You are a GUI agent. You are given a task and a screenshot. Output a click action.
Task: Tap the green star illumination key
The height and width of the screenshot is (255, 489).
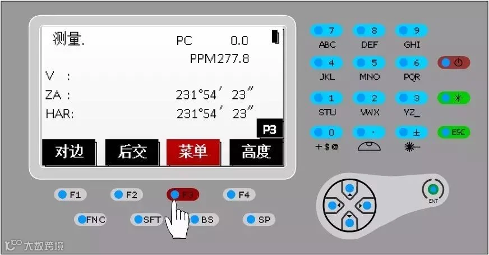[x=454, y=98]
